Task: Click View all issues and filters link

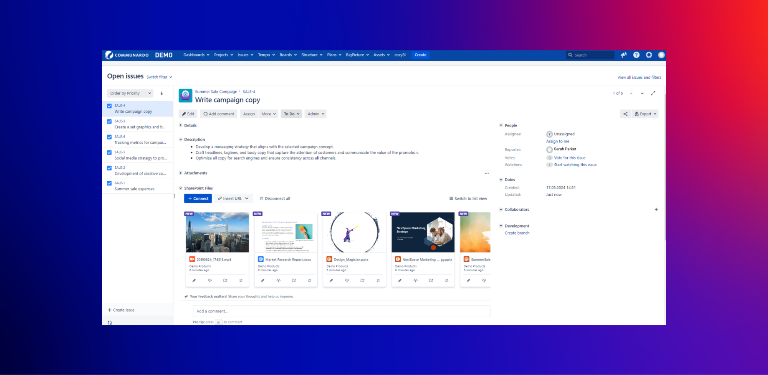Action: click(639, 77)
